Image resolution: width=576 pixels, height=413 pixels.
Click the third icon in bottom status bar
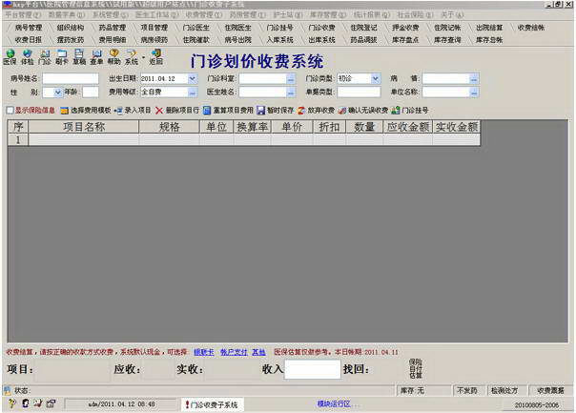coord(38,403)
